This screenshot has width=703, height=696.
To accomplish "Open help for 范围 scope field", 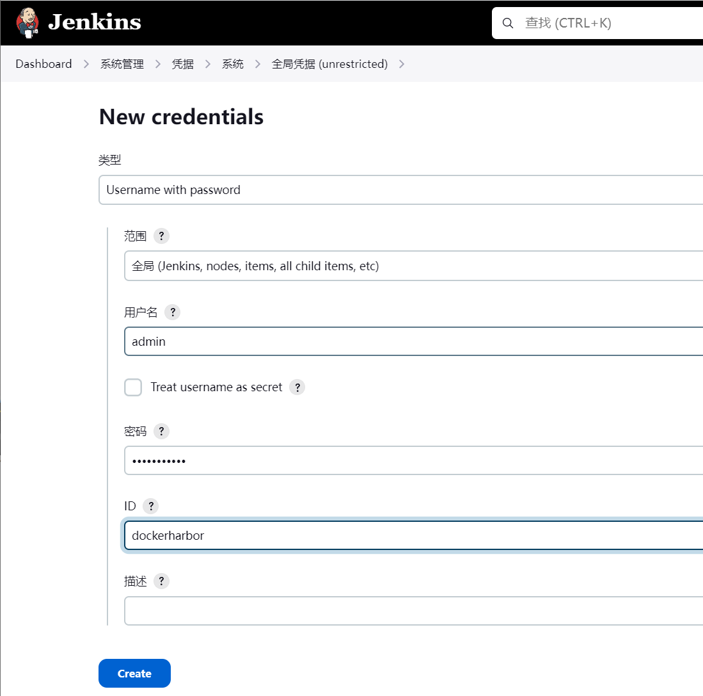I will pyautogui.click(x=161, y=236).
